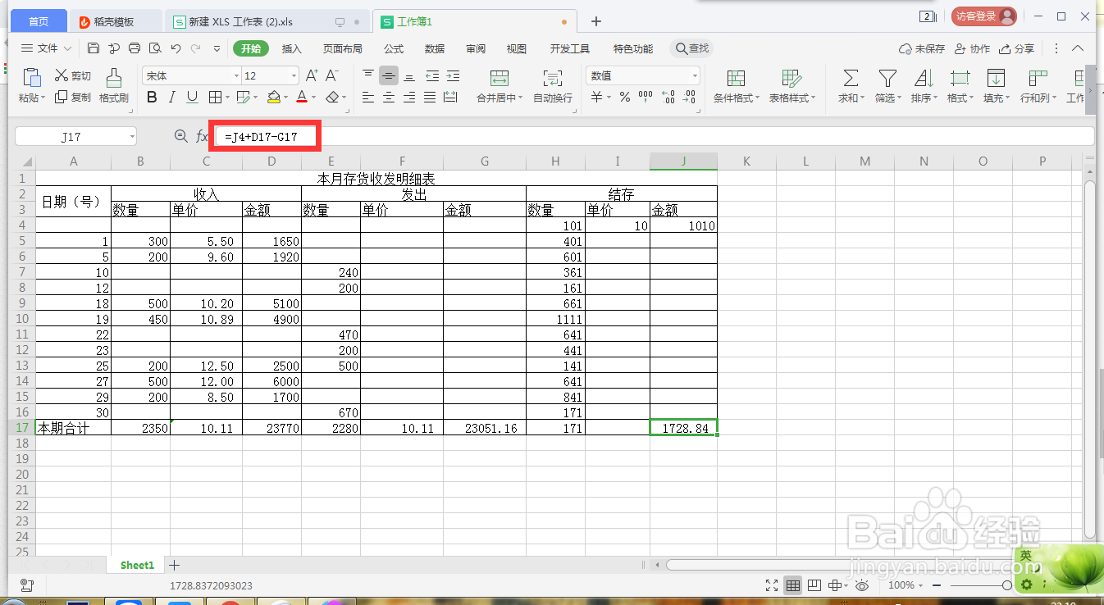Toggle Italic formatting

tap(172, 98)
